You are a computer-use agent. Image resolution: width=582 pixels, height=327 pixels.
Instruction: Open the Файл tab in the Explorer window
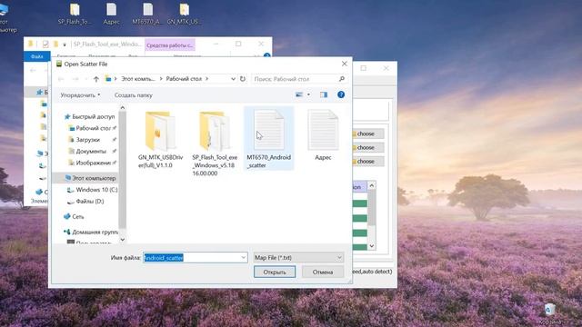click(36, 56)
